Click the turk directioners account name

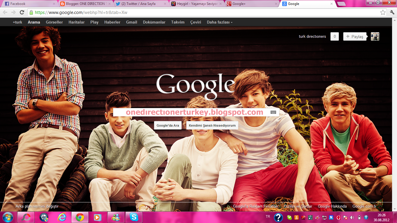pyautogui.click(x=312, y=37)
